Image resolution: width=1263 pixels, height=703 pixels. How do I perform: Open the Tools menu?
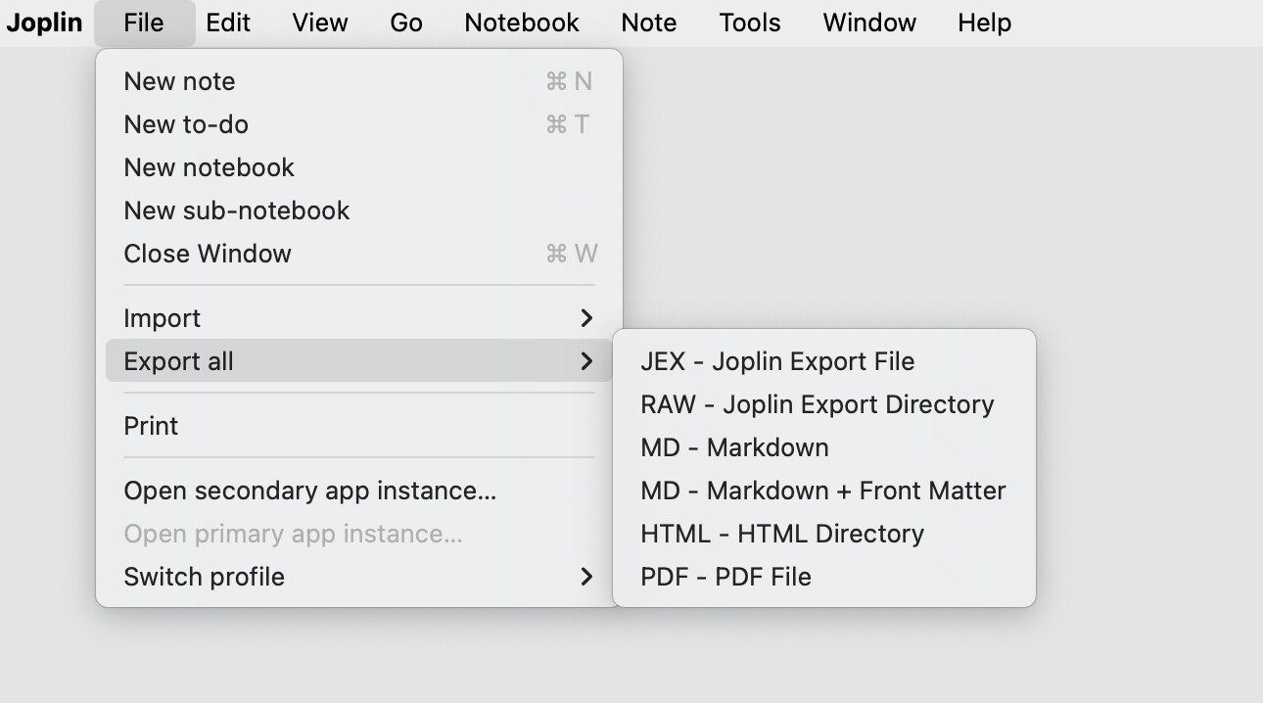tap(750, 23)
